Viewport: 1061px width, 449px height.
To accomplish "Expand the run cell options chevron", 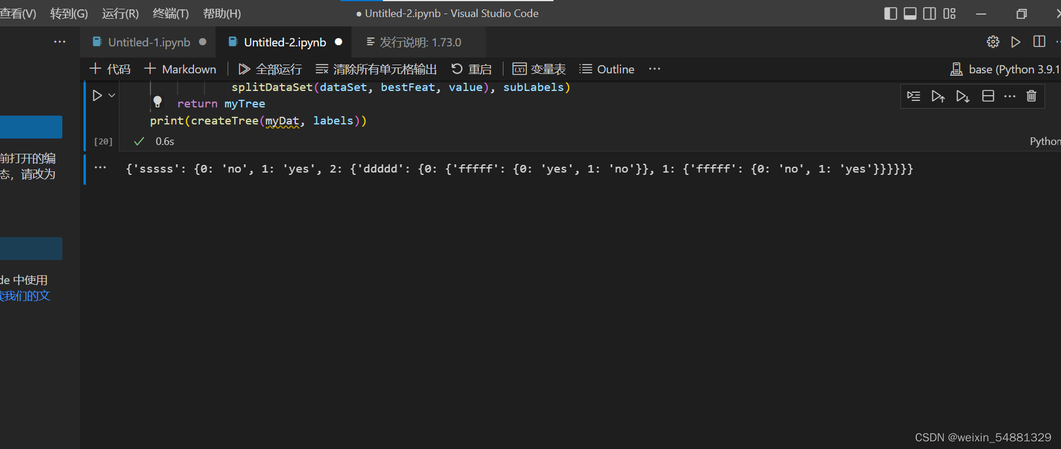I will tap(112, 95).
